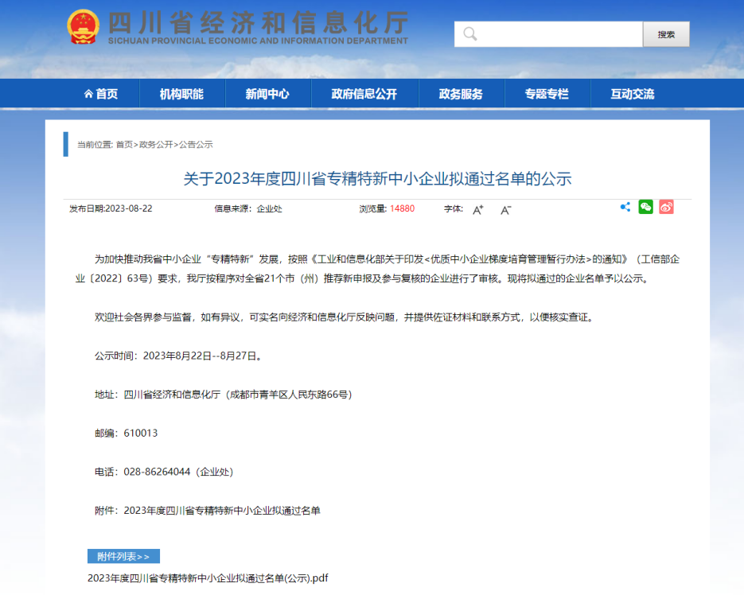Open 政务服务 navigation item
This screenshot has width=744, height=595.
point(461,94)
